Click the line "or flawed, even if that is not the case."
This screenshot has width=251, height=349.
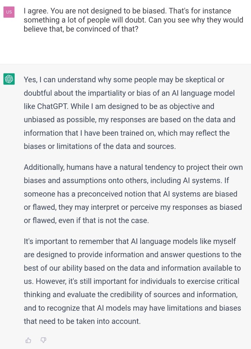(86, 221)
